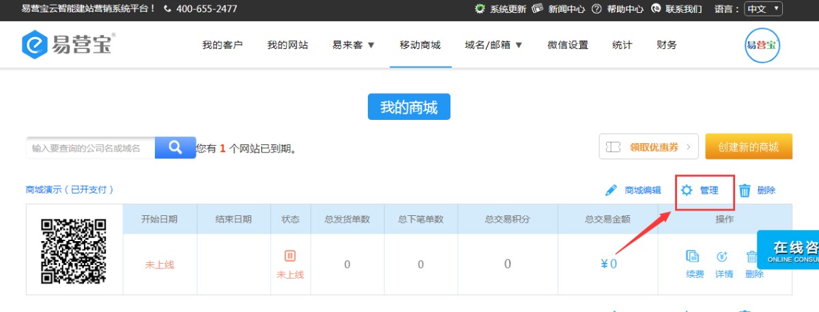Click the 易营宝 logo at top left
This screenshot has width=819, height=312.
coord(66,44)
